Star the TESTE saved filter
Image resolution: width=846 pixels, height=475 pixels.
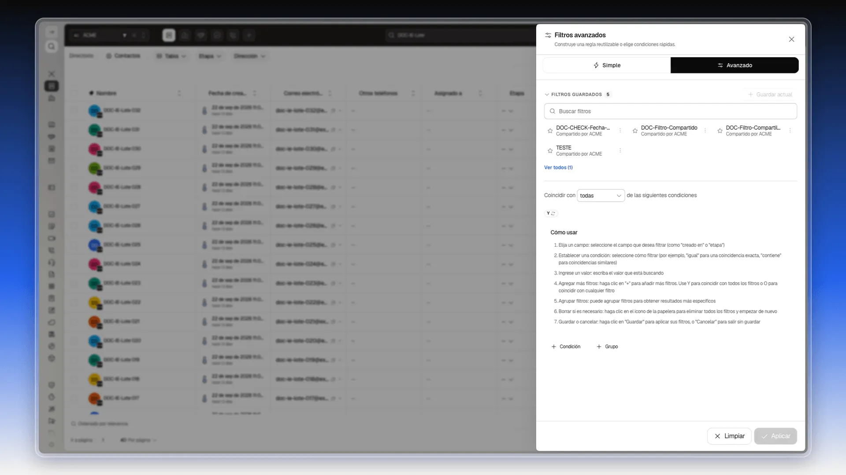pyautogui.click(x=550, y=150)
